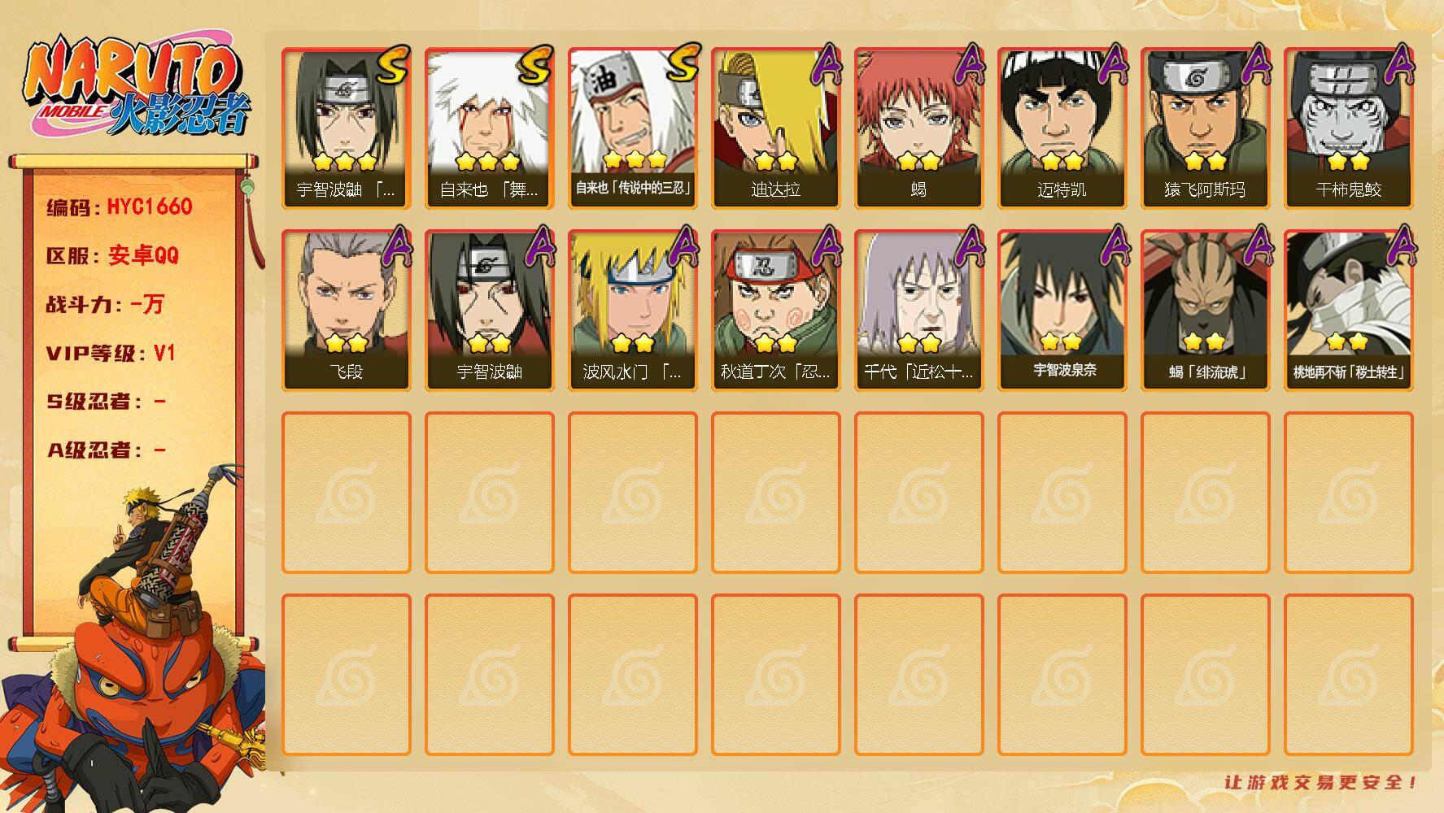The image size is (1444, 813).
Task: Open the 宇智波泉奈 ninja card
Action: tap(1062, 311)
